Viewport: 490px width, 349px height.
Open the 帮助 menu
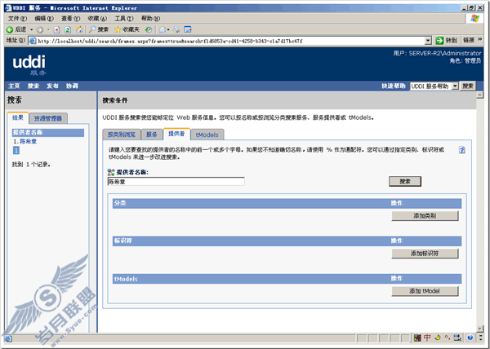150,19
